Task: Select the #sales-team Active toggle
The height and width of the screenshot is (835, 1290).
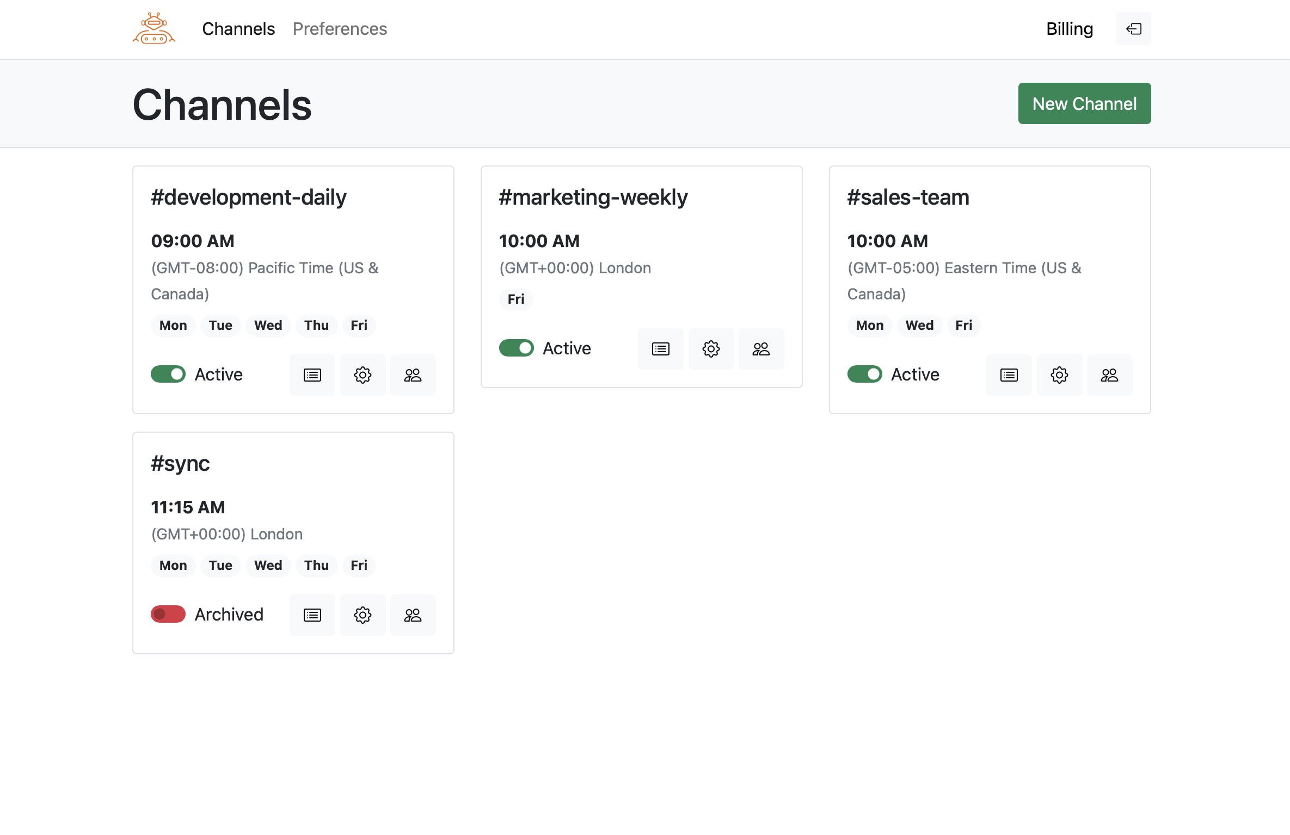Action: click(864, 374)
